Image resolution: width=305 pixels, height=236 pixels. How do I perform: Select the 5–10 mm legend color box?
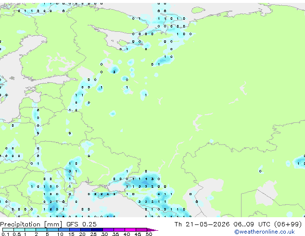52,230
